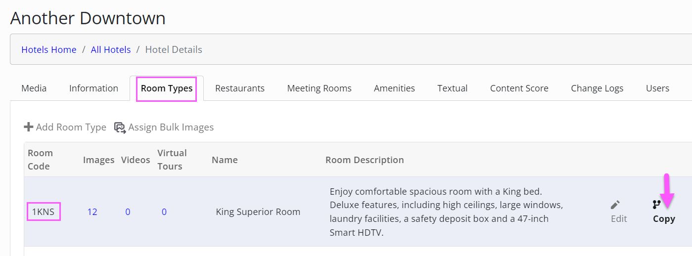The image size is (692, 256).
Task: Switch to the Information tab
Action: [x=93, y=88]
